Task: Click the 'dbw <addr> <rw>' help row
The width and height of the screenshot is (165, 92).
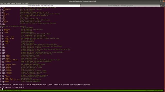Action: [x=16, y=78]
